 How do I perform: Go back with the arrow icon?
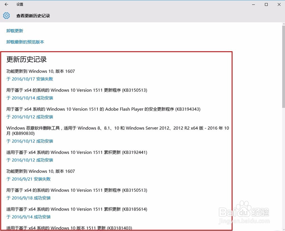7,4
